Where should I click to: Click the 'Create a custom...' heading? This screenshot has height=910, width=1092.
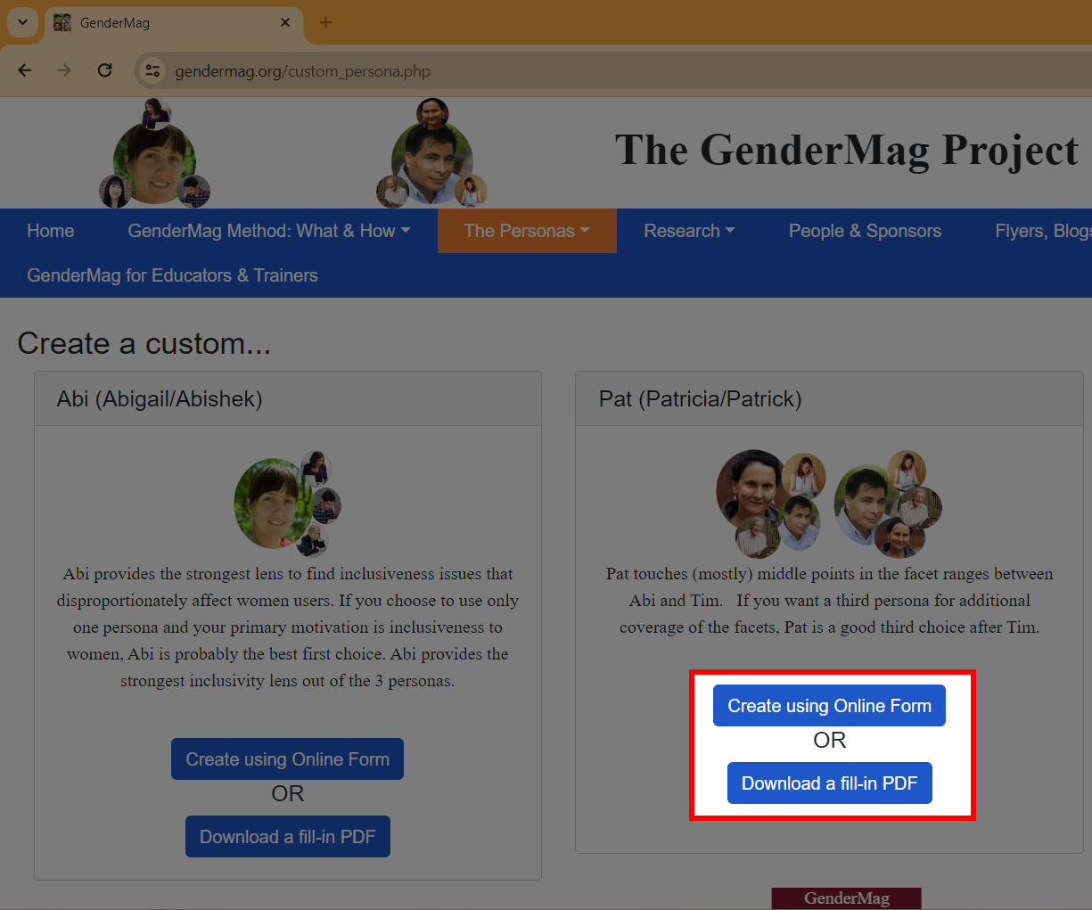144,343
